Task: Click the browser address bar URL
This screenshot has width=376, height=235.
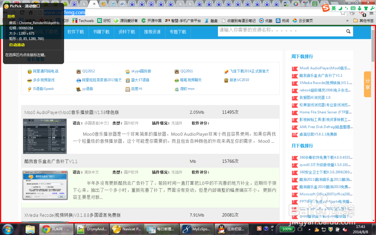Action: pos(64,12)
